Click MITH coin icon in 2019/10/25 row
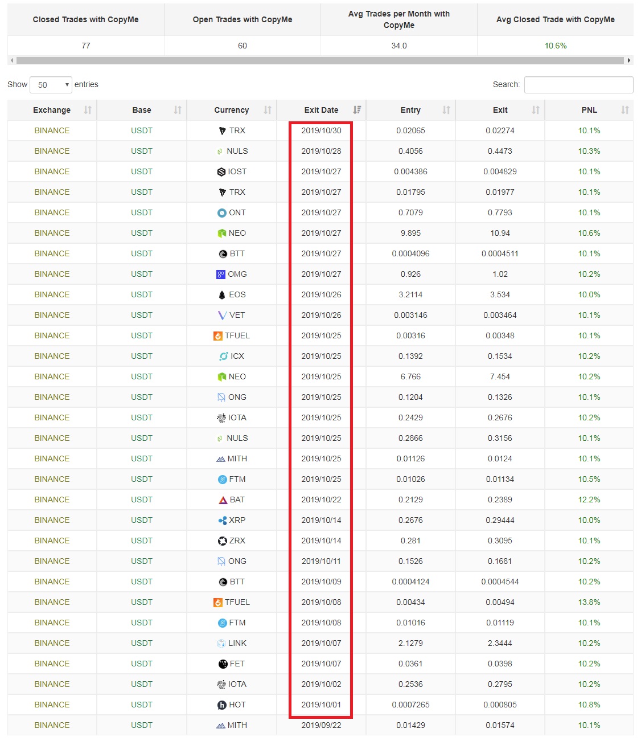641x745 pixels. click(x=221, y=459)
